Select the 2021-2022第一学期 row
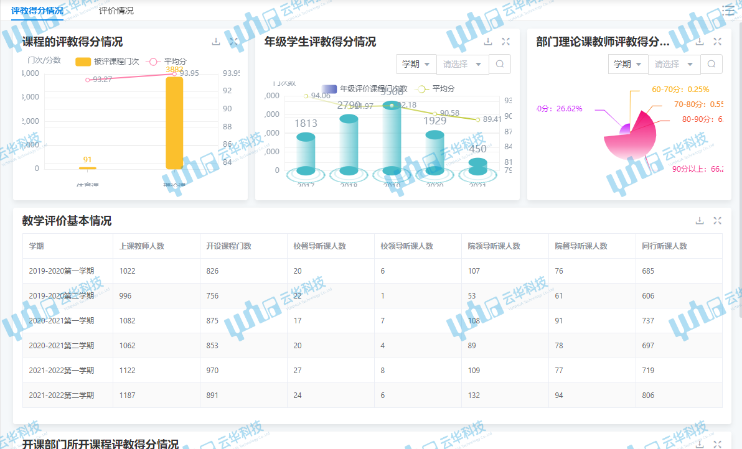Image resolution: width=742 pixels, height=449 pixels. click(x=372, y=371)
